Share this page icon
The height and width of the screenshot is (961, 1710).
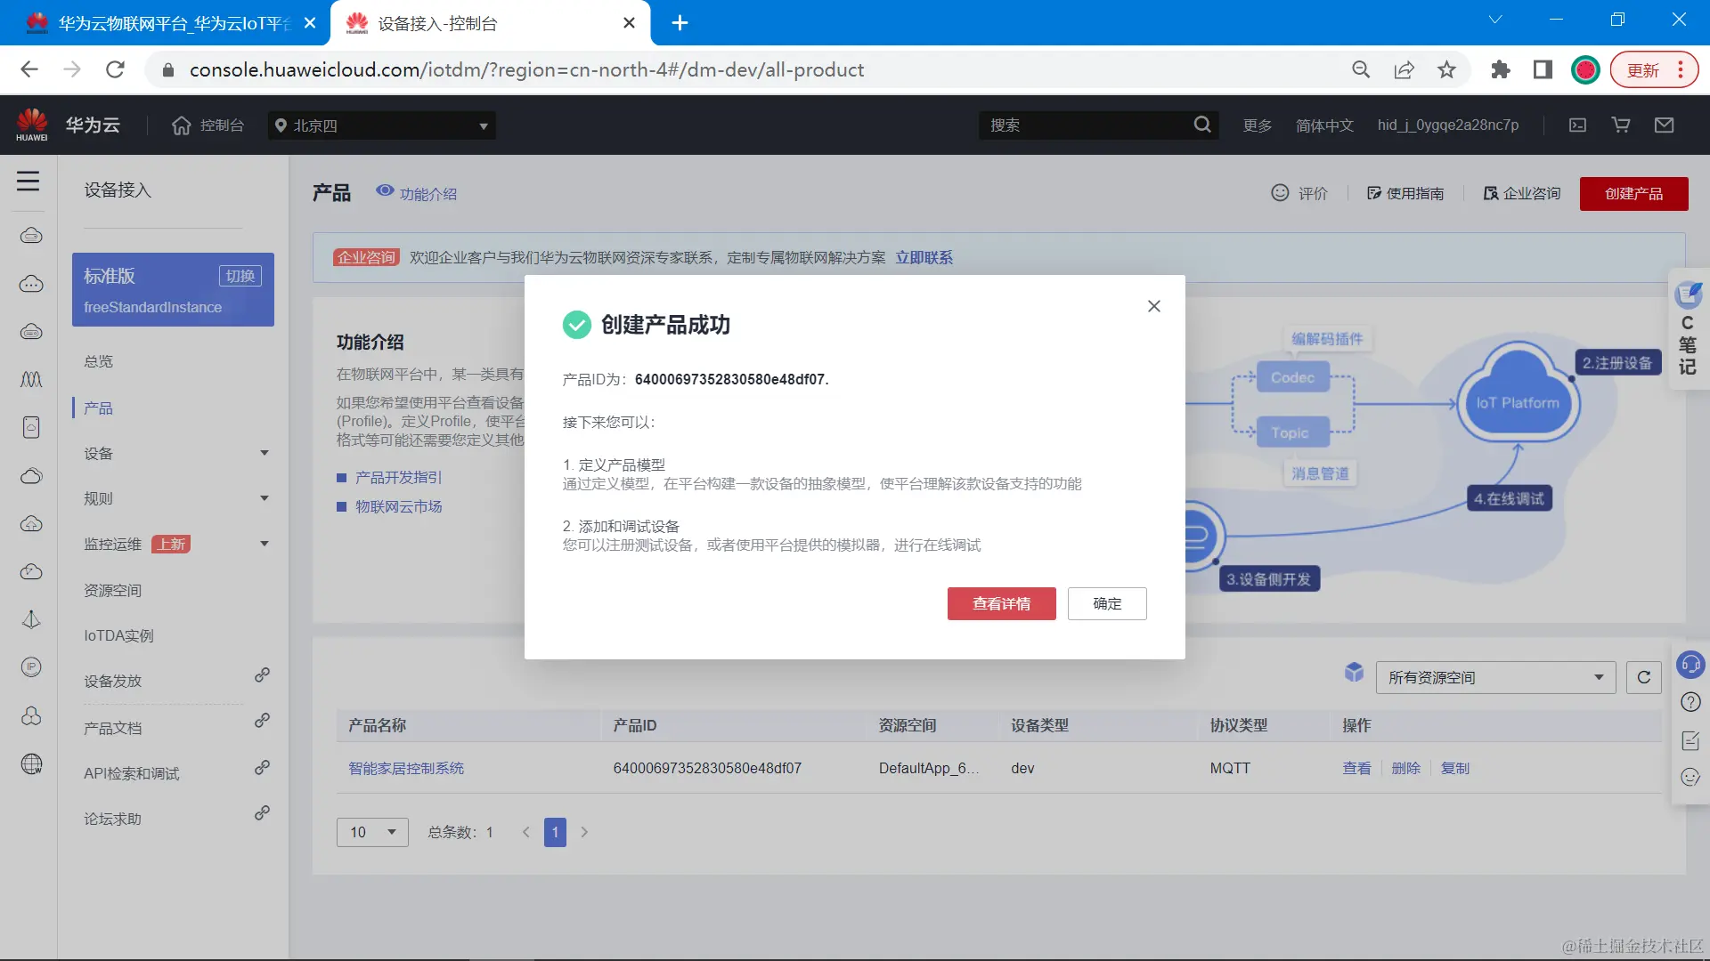pos(1404,69)
